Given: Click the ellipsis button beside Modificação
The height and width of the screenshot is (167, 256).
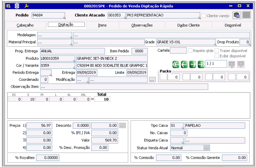Looking at the screenshot, I should (x=152, y=80).
